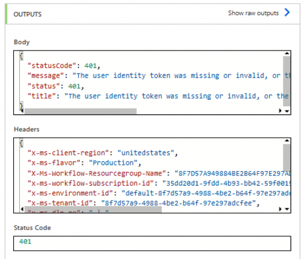Click the "x-ms-tenant-id" header line
The width and height of the screenshot is (301, 259).
[143, 203]
